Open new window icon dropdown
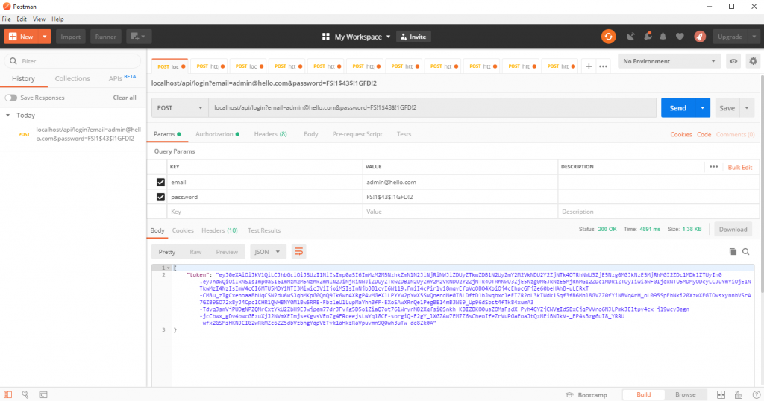 tap(138, 37)
